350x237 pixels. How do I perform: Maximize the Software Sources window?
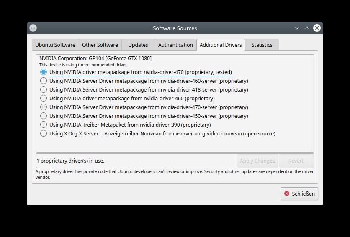click(307, 28)
